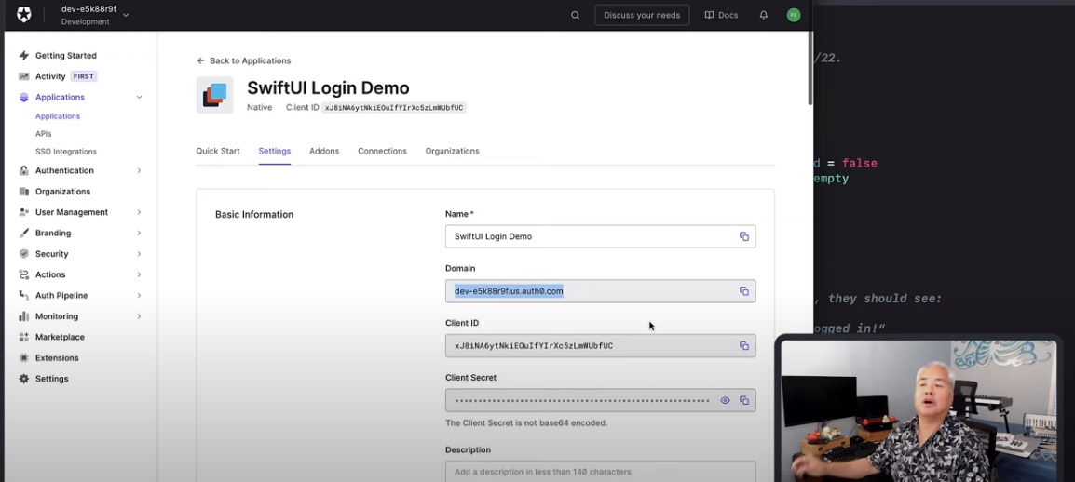Click the Applications layers icon in sidebar
1075x482 pixels.
24,97
